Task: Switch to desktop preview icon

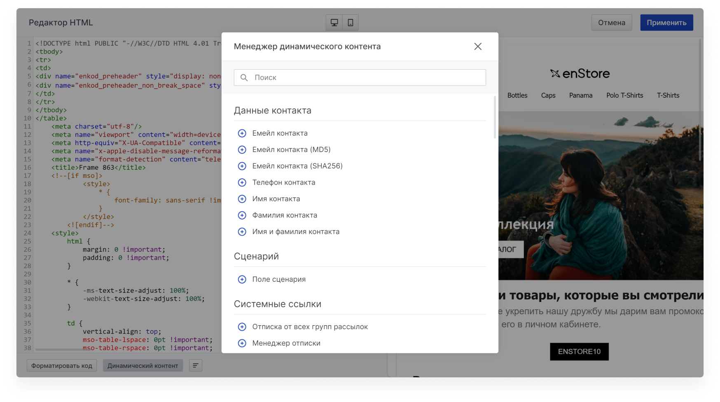Action: point(334,23)
